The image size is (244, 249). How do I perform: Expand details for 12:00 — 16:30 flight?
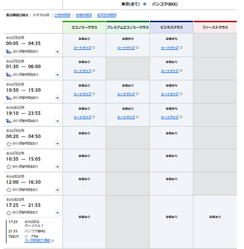[x=57, y=190]
